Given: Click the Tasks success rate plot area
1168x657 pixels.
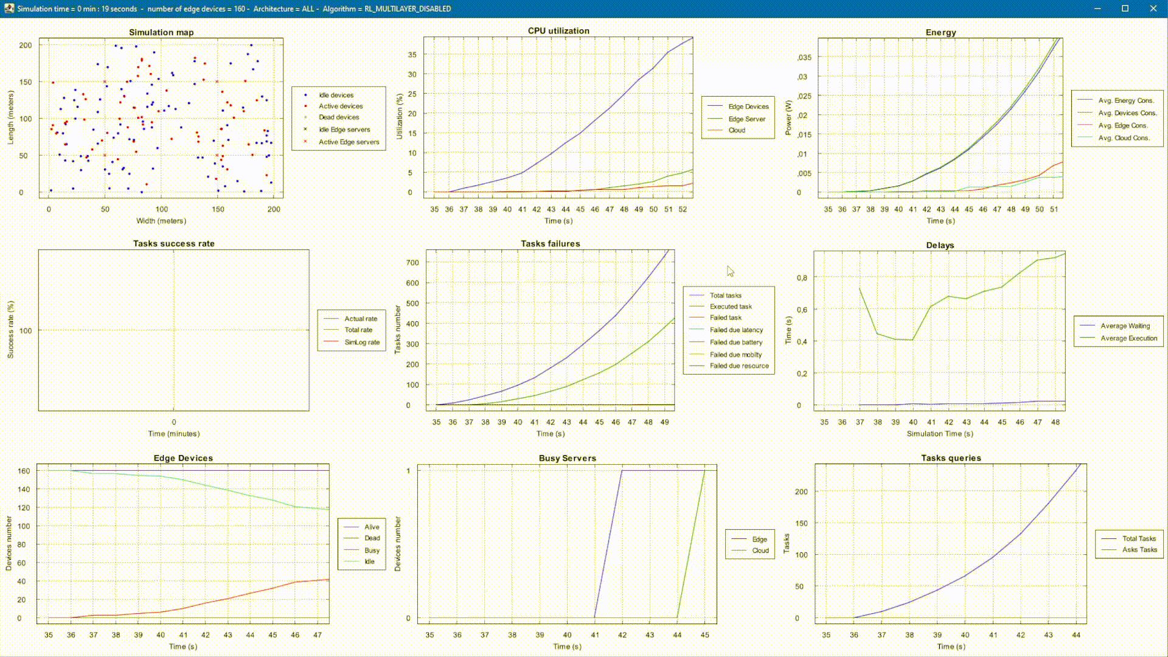Looking at the screenshot, I should click(173, 330).
